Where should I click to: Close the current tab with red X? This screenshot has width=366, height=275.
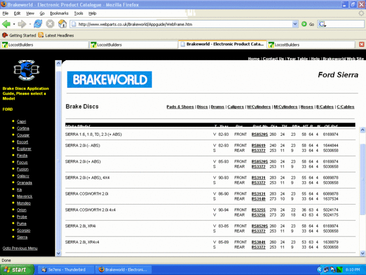pos(361,45)
